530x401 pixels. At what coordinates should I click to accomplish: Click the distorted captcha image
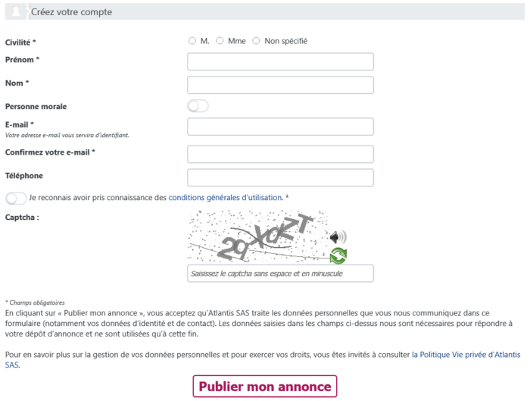click(257, 237)
